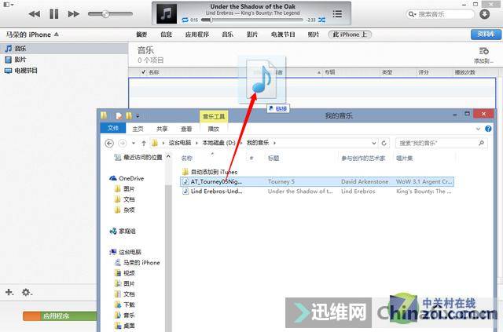This screenshot has width=503, height=332.
Task: Open the 主页 ribbon tab
Action: (138, 129)
